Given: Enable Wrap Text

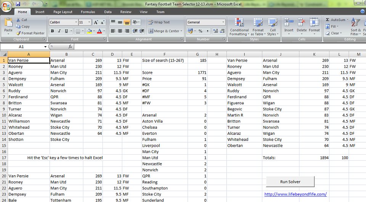Looking at the screenshot, I should [159, 22].
